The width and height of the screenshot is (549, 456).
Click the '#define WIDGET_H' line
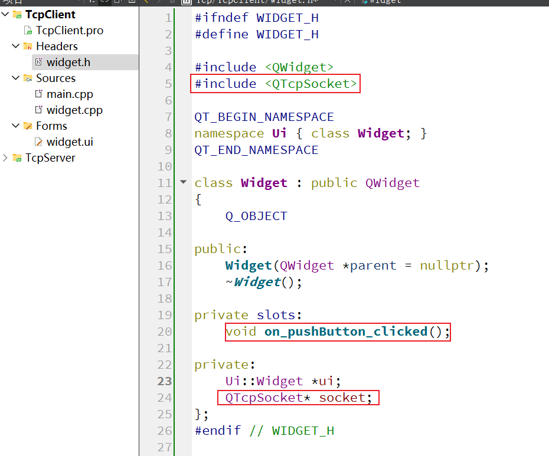[257, 34]
